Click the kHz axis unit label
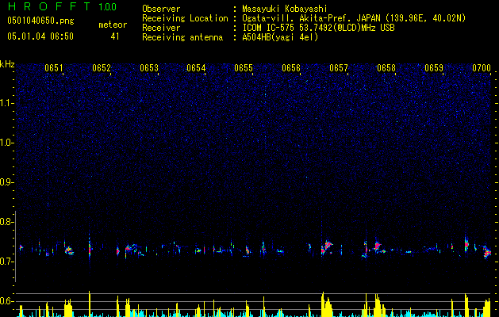 click(7, 64)
